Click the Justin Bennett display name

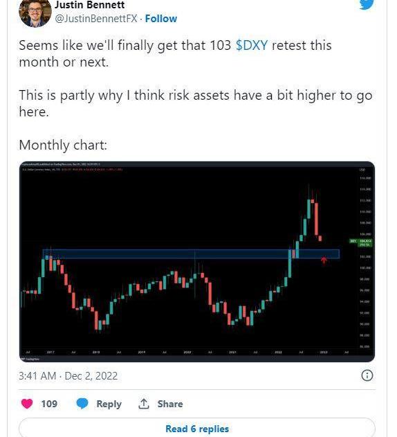click(x=90, y=5)
